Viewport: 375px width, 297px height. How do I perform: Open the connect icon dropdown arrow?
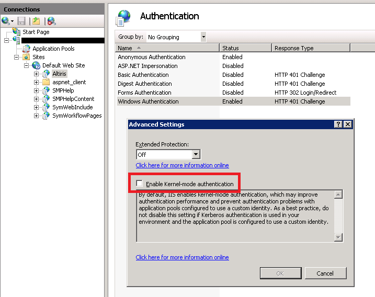[12, 21]
